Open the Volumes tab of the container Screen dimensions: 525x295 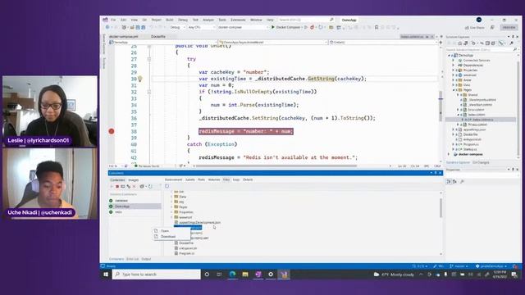point(214,179)
